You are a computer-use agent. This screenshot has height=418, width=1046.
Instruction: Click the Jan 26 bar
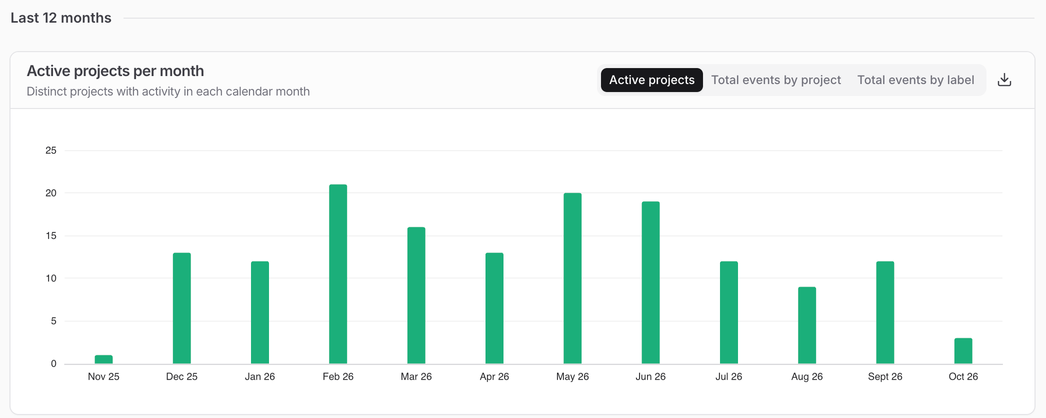[260, 312]
